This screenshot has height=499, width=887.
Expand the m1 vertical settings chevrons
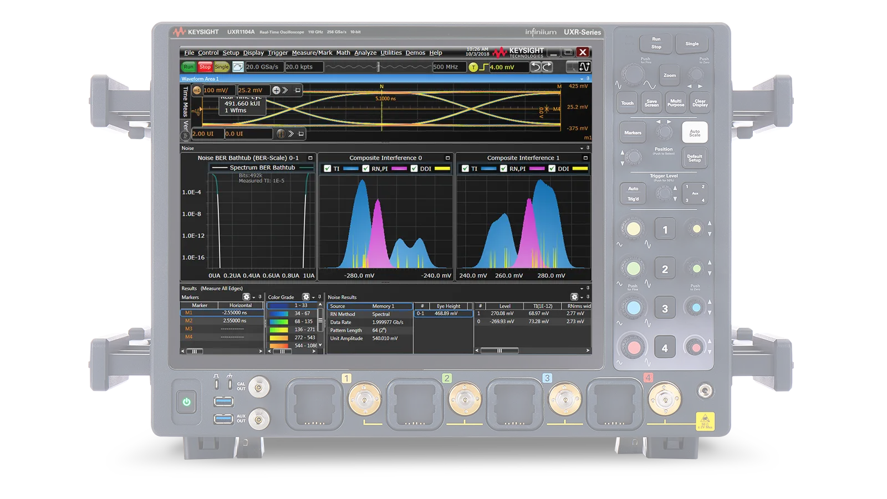pos(286,90)
